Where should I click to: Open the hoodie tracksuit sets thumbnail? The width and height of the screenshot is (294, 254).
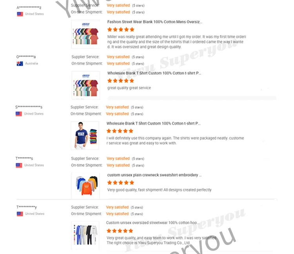pyautogui.click(x=85, y=236)
